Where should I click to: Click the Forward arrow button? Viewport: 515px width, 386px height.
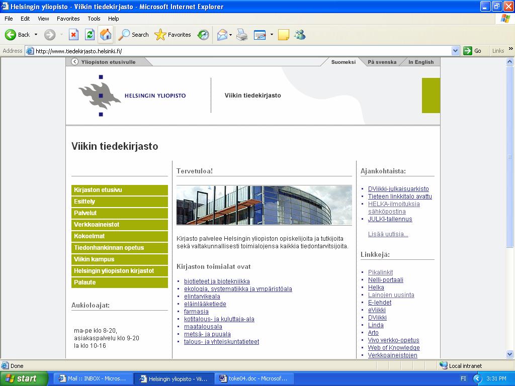pyautogui.click(x=50, y=35)
